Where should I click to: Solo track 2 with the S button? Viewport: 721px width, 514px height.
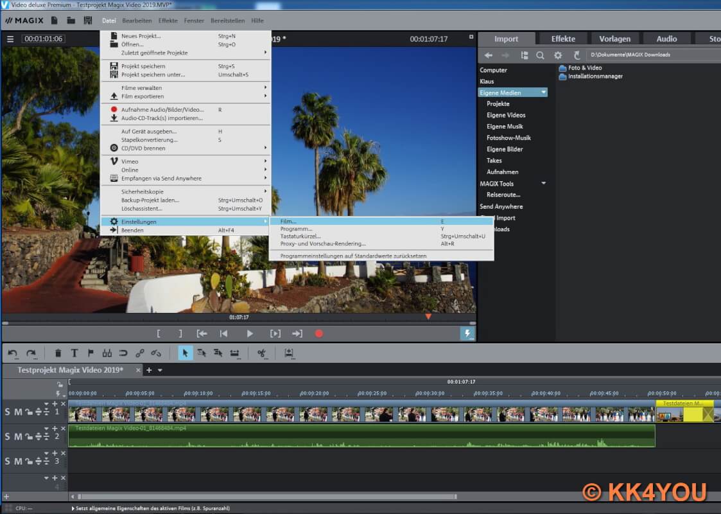point(8,437)
